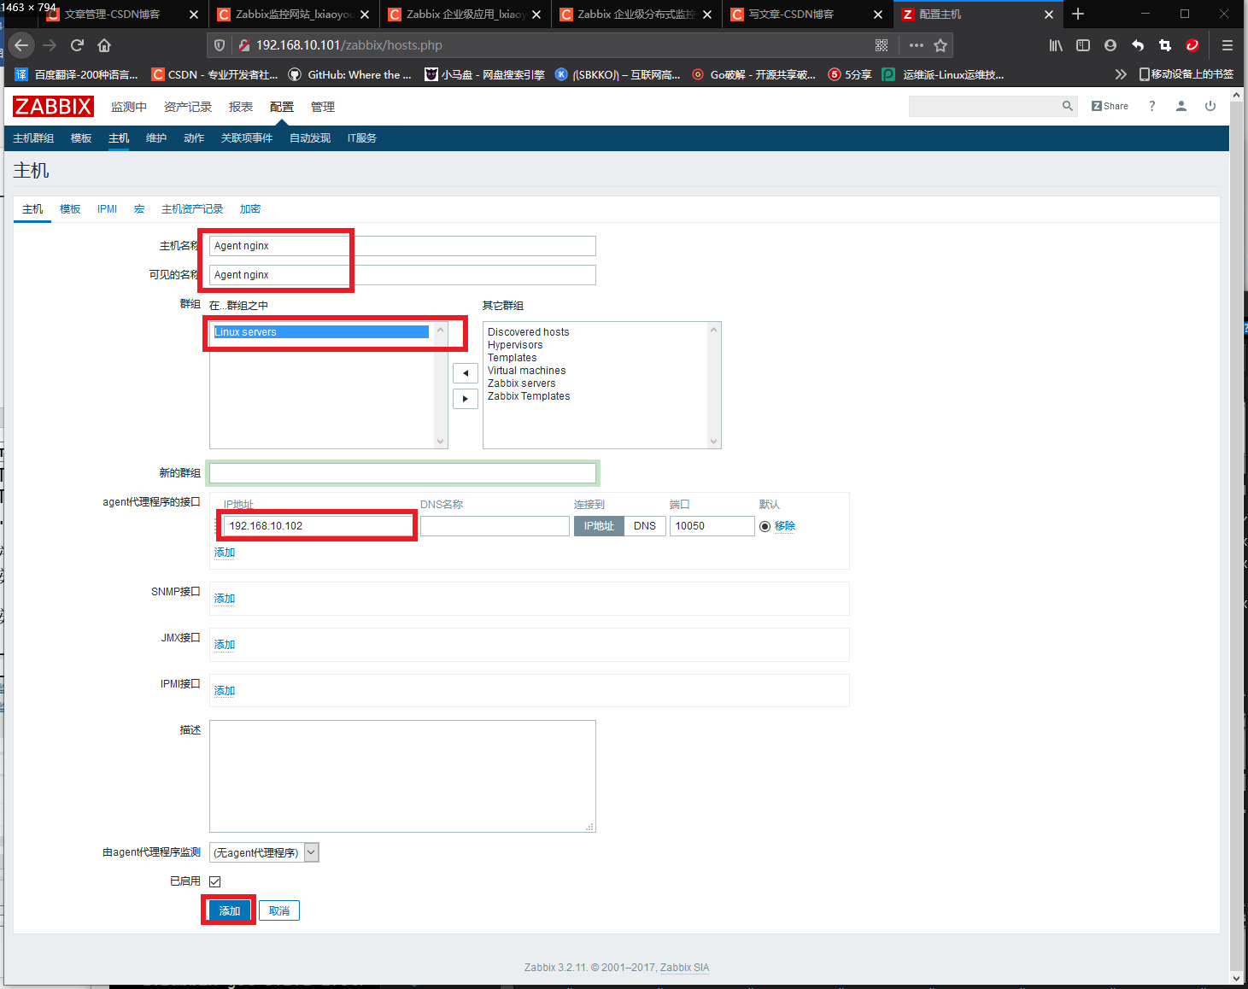Switch to the 宏 host tab
Screen dimensions: 1248x989
tap(139, 209)
